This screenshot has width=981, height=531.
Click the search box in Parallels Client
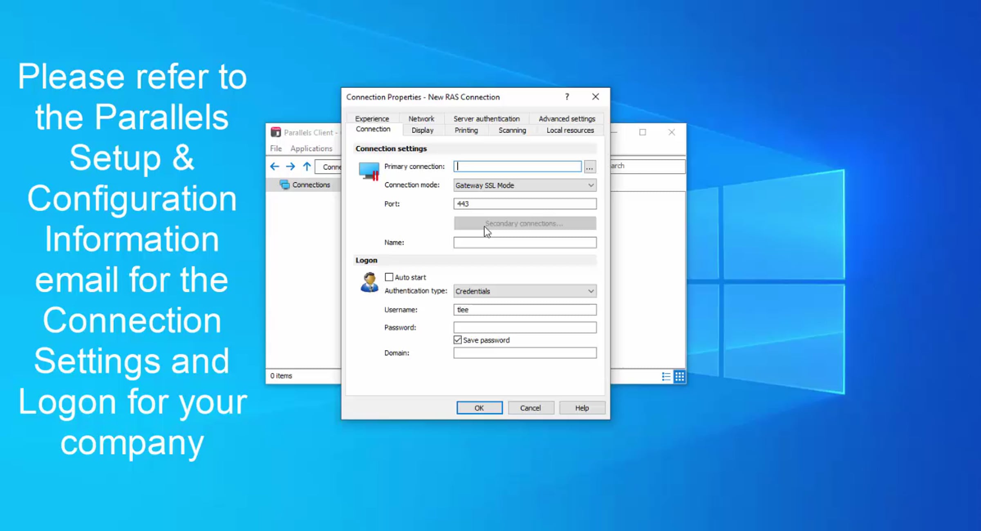tap(648, 166)
